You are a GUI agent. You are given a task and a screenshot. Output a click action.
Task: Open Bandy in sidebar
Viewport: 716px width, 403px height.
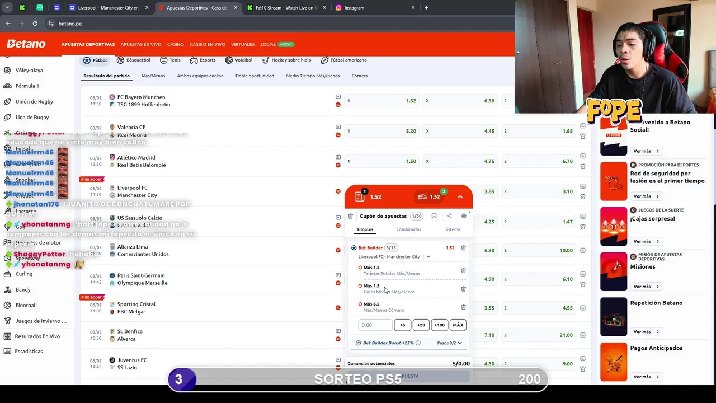click(x=23, y=289)
